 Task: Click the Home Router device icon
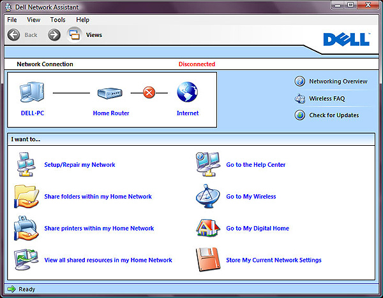(110, 93)
